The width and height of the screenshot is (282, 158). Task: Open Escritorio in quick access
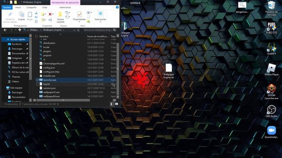click(x=17, y=44)
